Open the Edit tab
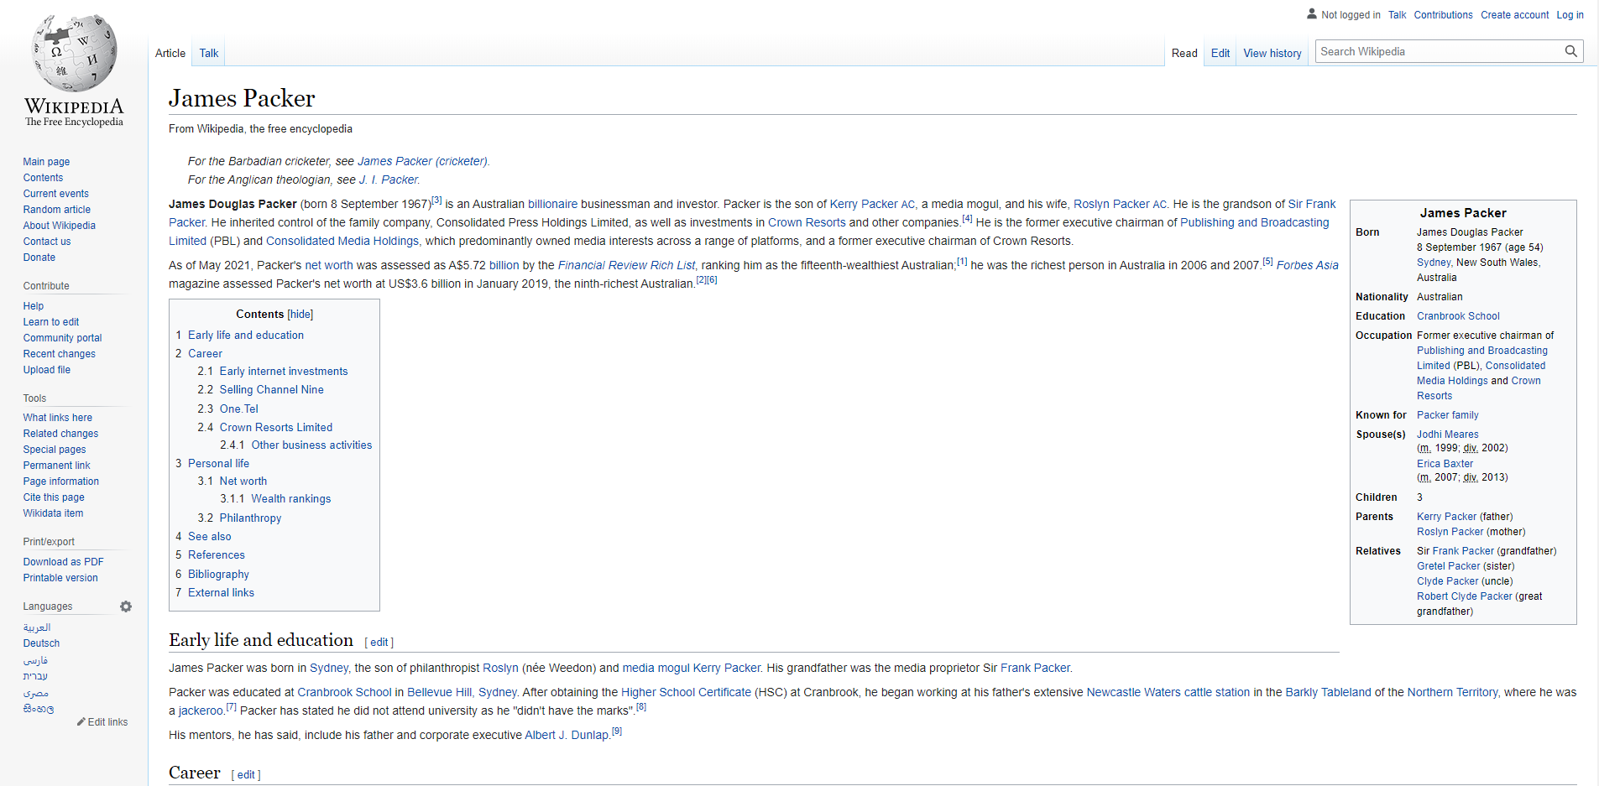Viewport: 1599px width, 786px height. tap(1220, 53)
